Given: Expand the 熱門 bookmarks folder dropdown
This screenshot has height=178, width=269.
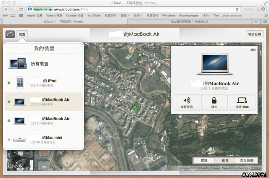Looking at the screenshot, I should coord(138,16).
